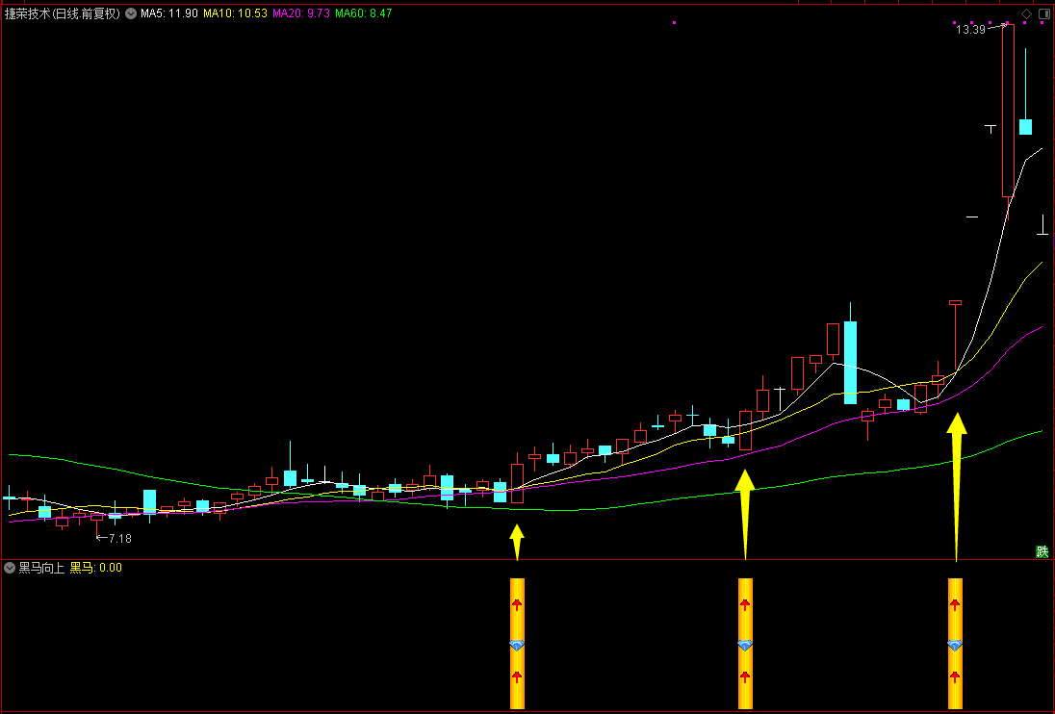Viewport: 1055px width, 714px height.
Task: Select the MA5: 11.90 label
Action: pyautogui.click(x=169, y=13)
